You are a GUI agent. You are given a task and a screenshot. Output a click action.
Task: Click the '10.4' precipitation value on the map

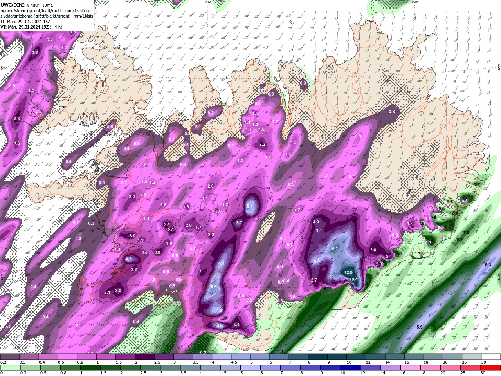[353, 279]
